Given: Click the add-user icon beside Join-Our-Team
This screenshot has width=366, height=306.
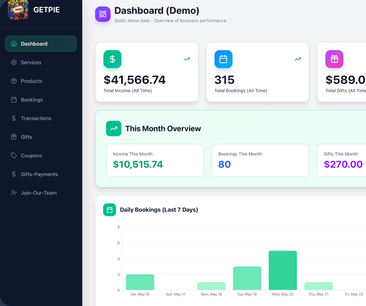Looking at the screenshot, I should coord(14,193).
